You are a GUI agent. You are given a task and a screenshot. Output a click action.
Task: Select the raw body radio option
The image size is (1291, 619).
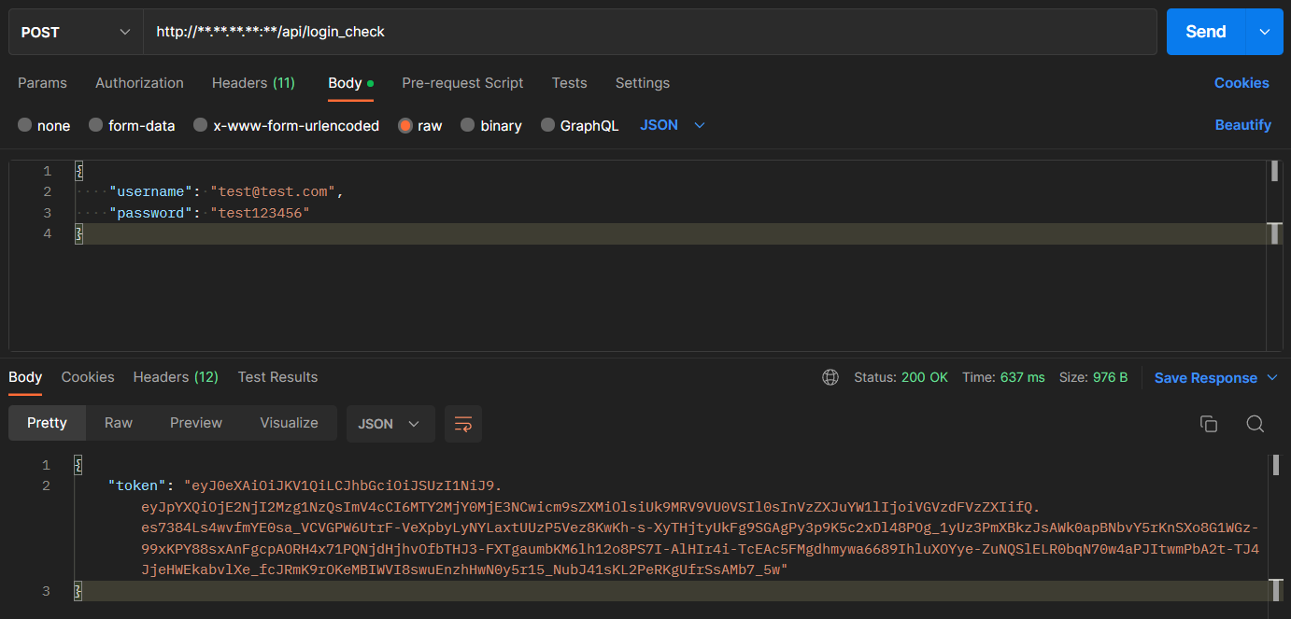(x=420, y=125)
